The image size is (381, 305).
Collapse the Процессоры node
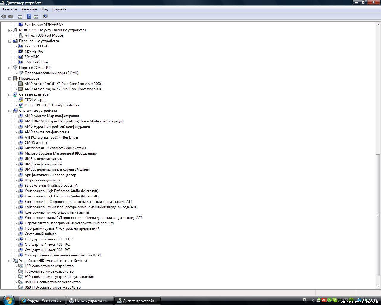click(10, 78)
